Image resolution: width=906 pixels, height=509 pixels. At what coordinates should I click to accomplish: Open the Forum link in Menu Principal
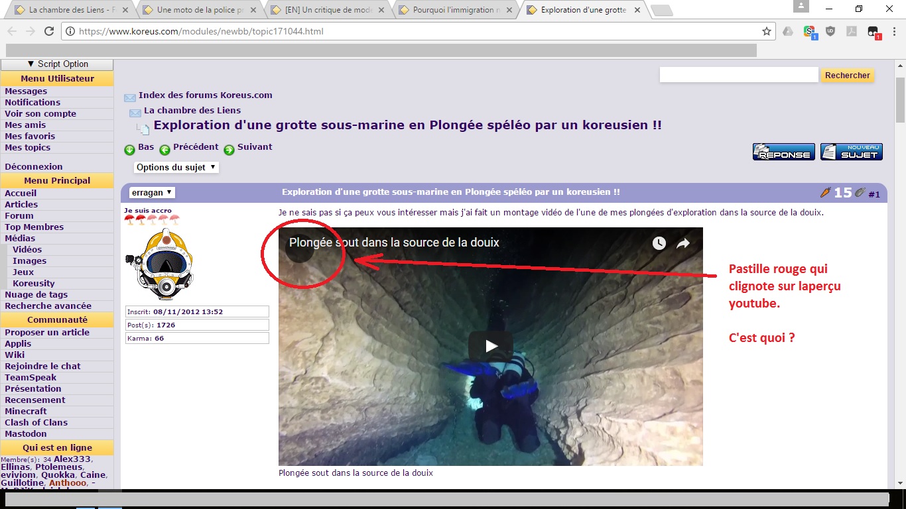19,215
